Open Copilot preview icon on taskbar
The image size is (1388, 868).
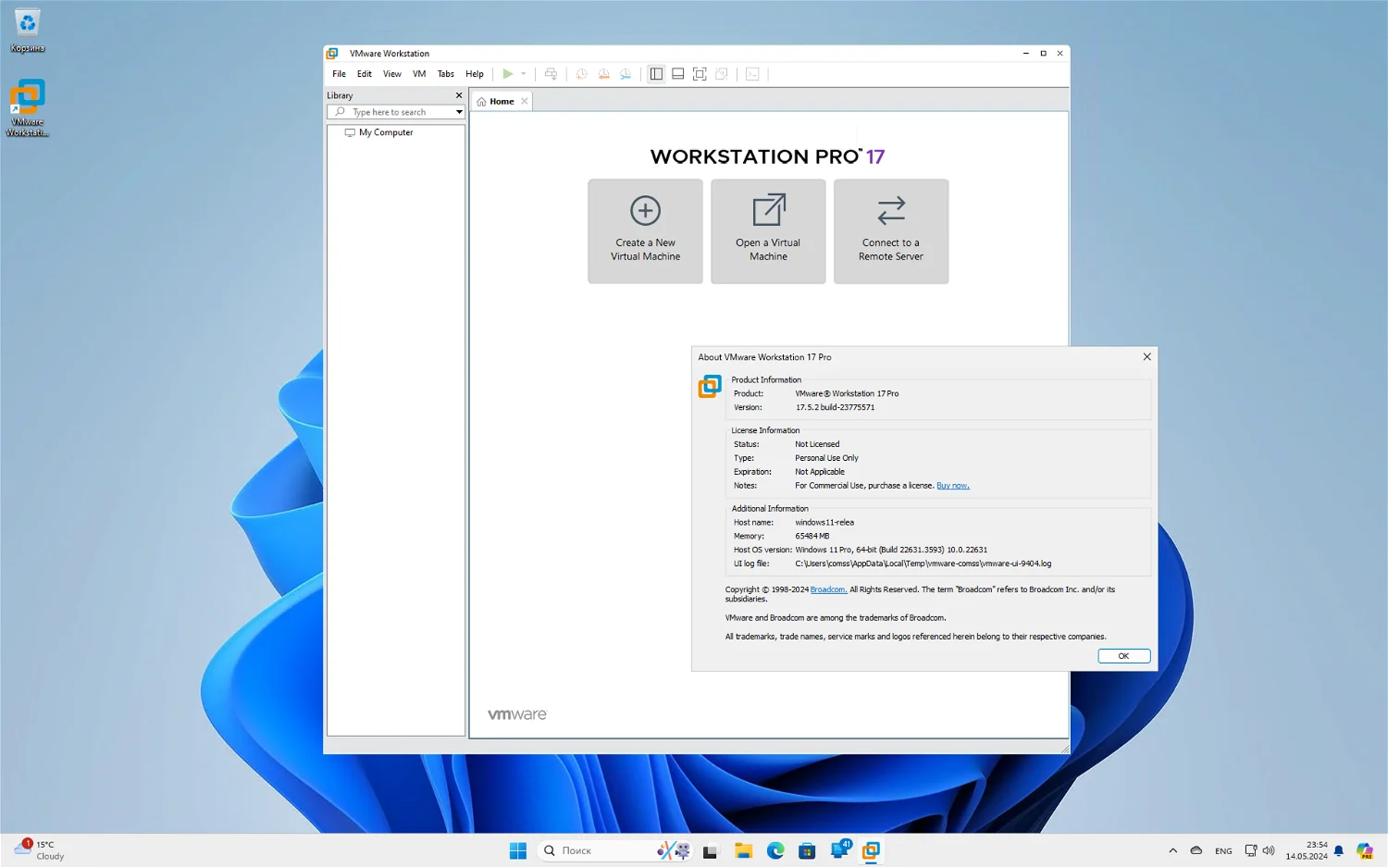[x=1365, y=850]
